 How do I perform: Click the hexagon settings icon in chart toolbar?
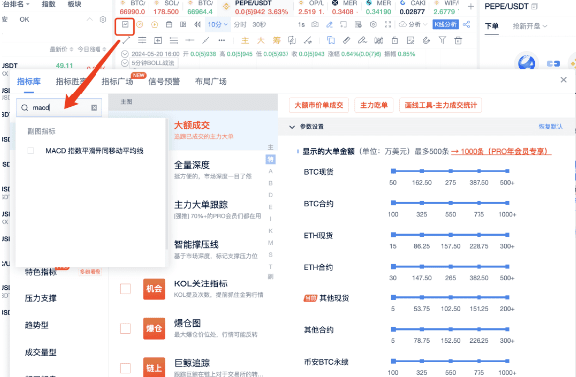373,25
